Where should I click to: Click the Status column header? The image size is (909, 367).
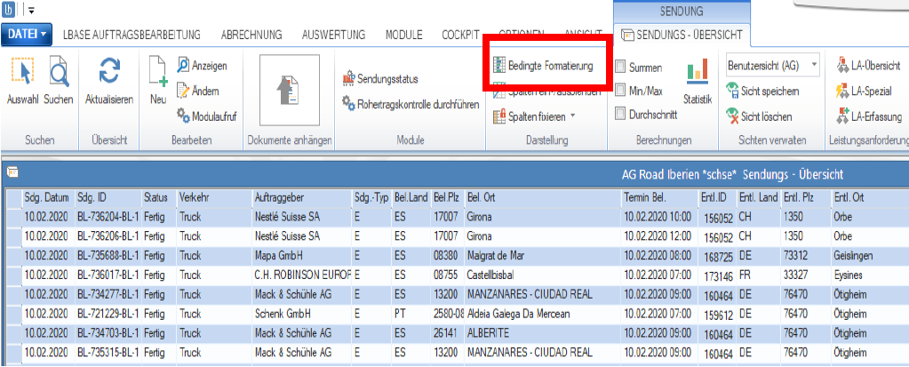point(159,197)
